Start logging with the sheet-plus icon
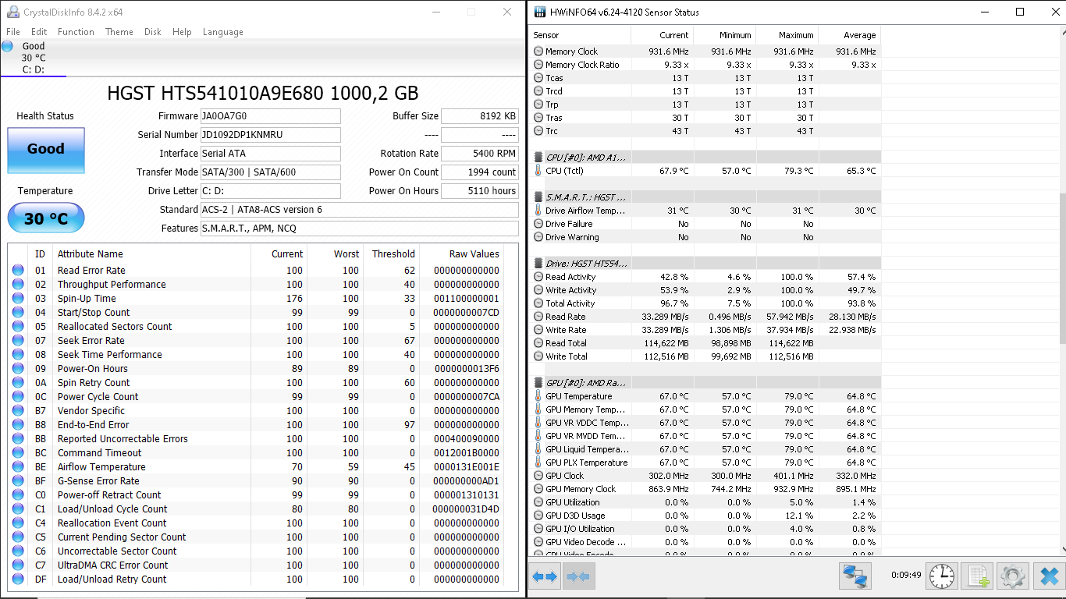 977,576
